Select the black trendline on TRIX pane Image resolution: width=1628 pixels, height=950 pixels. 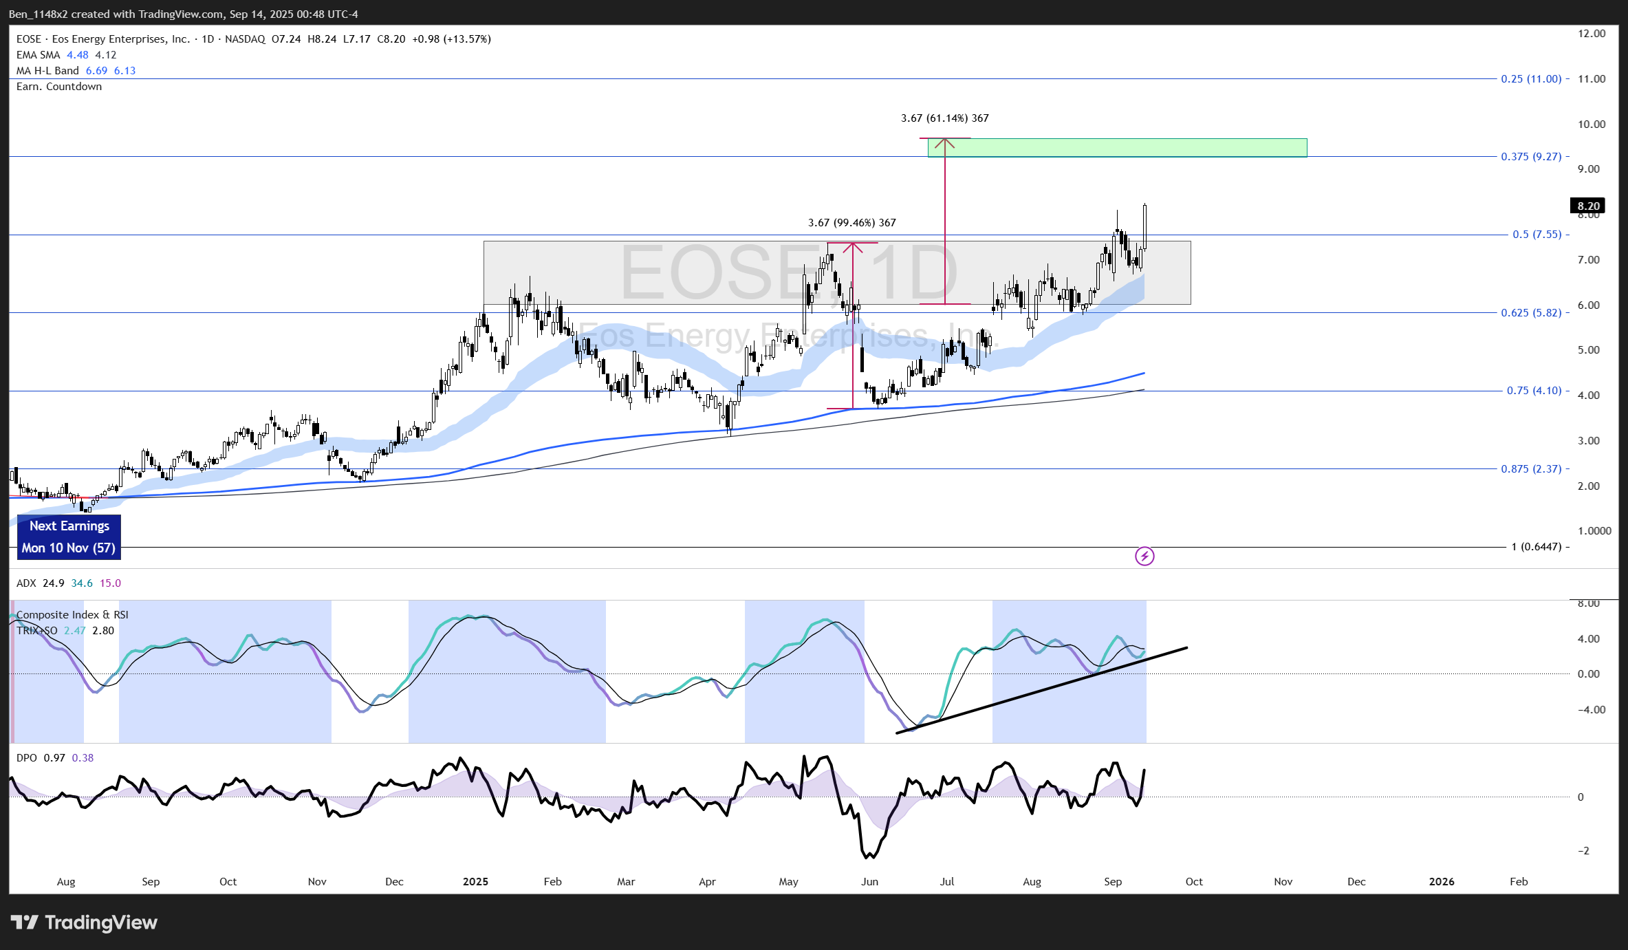1032,693
